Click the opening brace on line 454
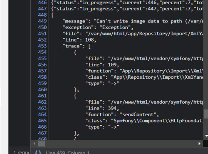208x154 pixels. point(75,52)
